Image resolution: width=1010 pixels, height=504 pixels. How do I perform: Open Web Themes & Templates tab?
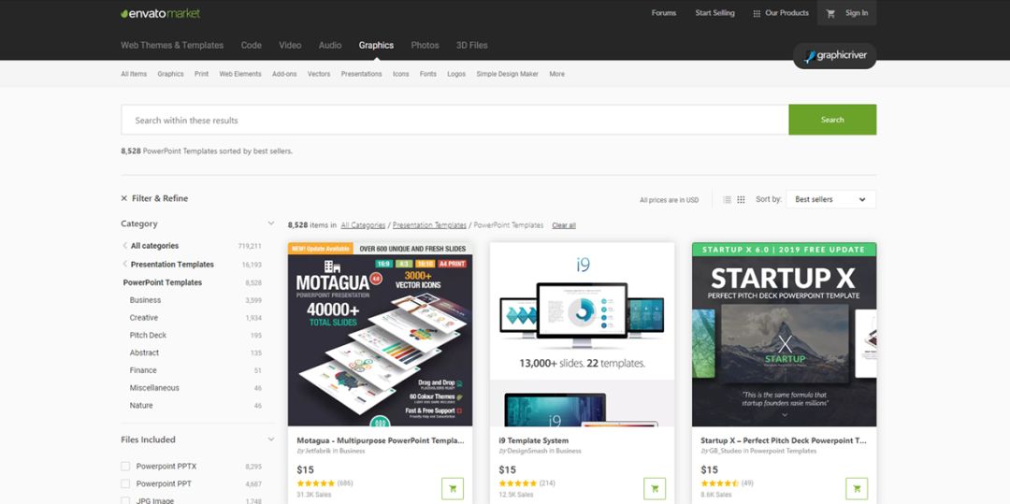[172, 45]
